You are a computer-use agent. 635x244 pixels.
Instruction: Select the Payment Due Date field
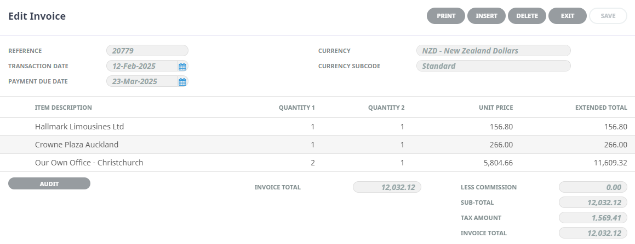[x=141, y=81]
